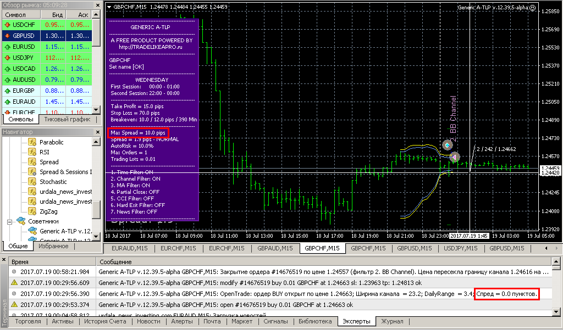This screenshot has height=330, width=563.
Task: Select log entry at 00:58:21.984
Action: pos(280,272)
